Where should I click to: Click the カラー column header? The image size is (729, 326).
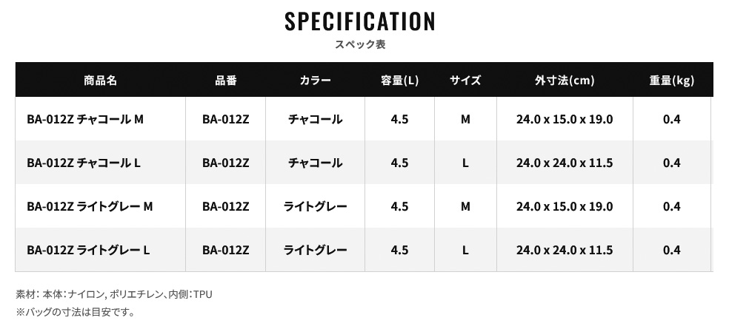coord(315,81)
